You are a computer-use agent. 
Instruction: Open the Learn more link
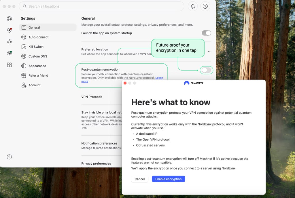coord(159,78)
